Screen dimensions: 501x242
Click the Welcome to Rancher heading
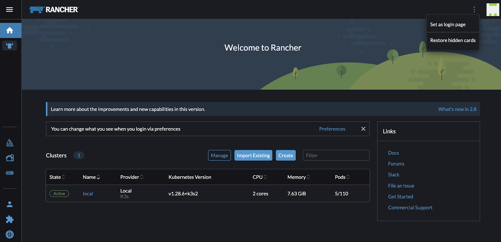(x=263, y=48)
